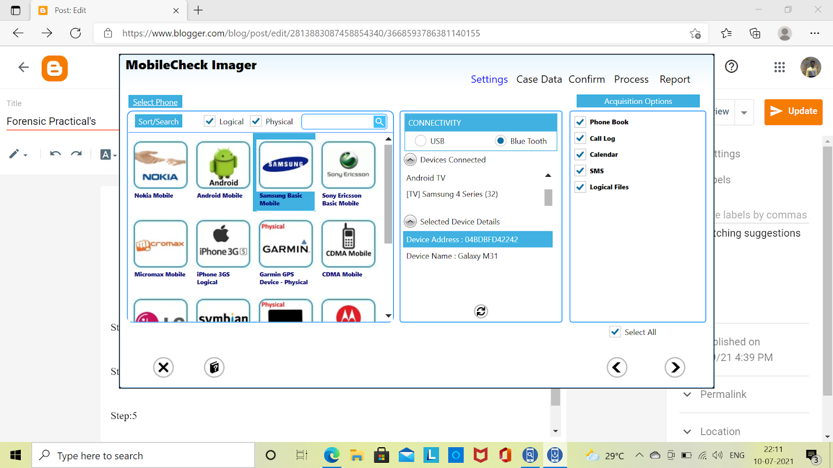
Task: Go to previous step with left arrow
Action: (617, 368)
